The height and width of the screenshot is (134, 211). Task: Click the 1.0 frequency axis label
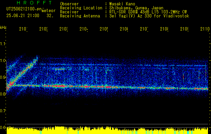(3, 61)
